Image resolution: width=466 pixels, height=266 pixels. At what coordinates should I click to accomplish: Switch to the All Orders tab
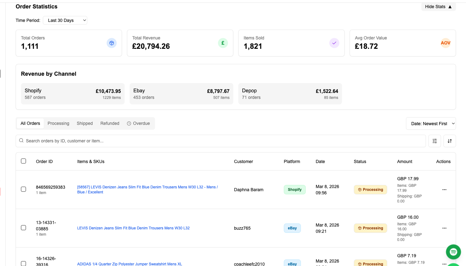(x=30, y=123)
